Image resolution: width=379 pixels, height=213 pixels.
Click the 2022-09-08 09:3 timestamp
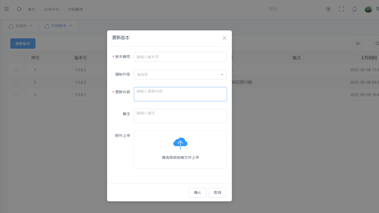(364, 82)
